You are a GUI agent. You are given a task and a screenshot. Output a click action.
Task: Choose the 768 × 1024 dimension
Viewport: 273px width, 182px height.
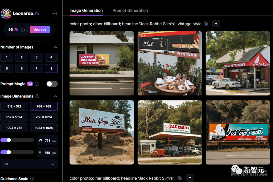44,117
